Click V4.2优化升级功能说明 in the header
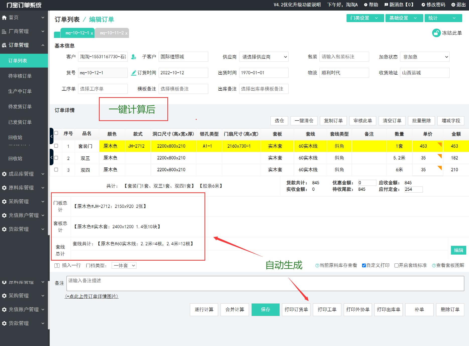Image resolution: width=469 pixels, height=346 pixels. pyautogui.click(x=297, y=5)
